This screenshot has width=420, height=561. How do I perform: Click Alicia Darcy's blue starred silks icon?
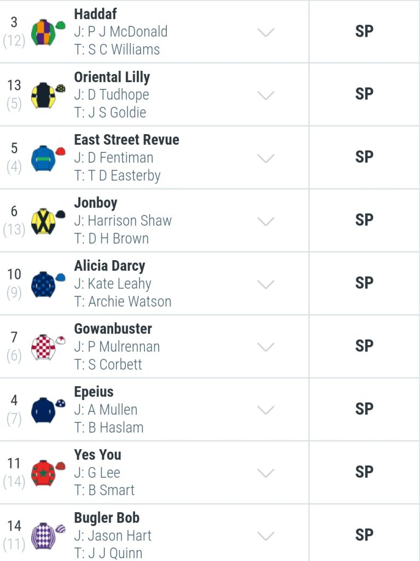pos(48,284)
